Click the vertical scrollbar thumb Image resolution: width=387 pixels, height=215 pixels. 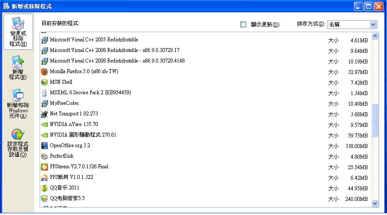(375, 120)
